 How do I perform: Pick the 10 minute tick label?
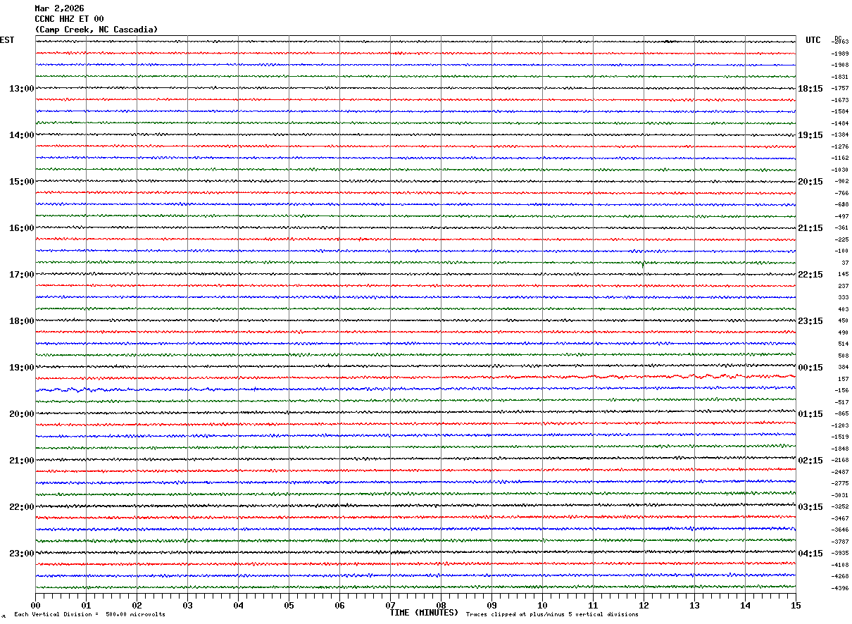542,606
